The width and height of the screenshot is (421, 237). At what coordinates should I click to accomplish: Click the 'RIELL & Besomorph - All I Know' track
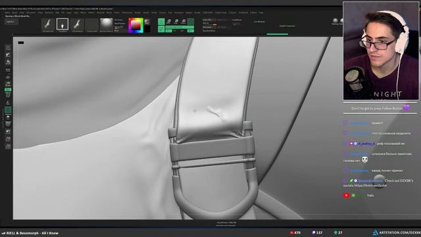(32, 233)
